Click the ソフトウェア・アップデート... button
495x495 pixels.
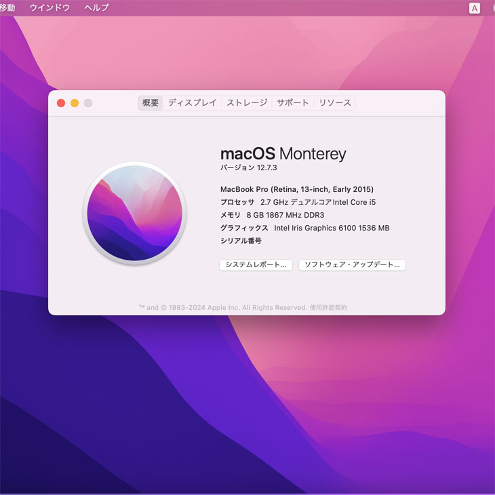[352, 265]
